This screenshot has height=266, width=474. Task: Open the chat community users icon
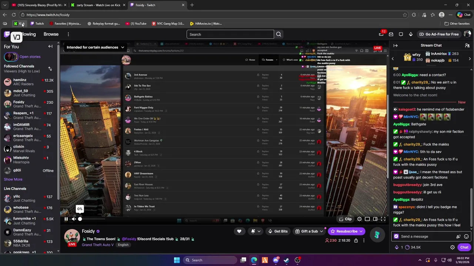467,45
